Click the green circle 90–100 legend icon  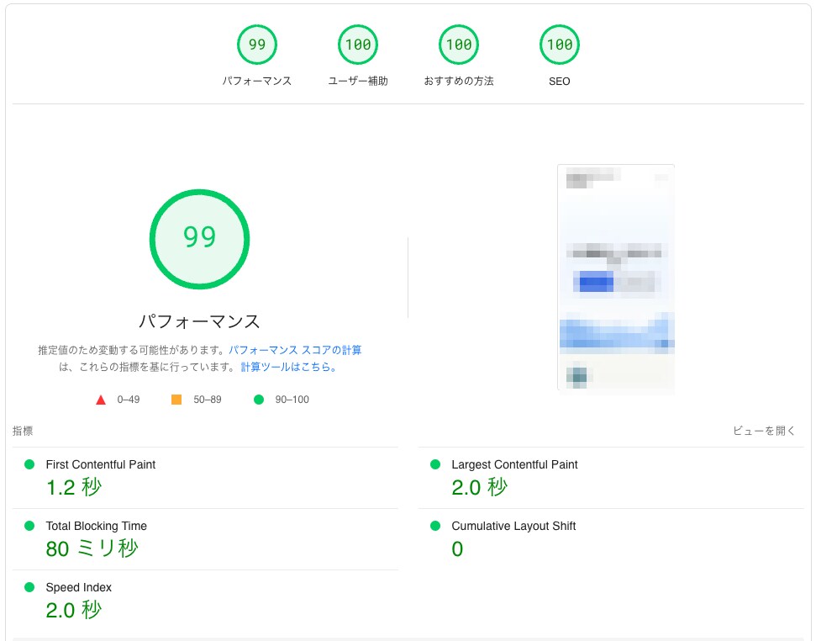pyautogui.click(x=259, y=400)
